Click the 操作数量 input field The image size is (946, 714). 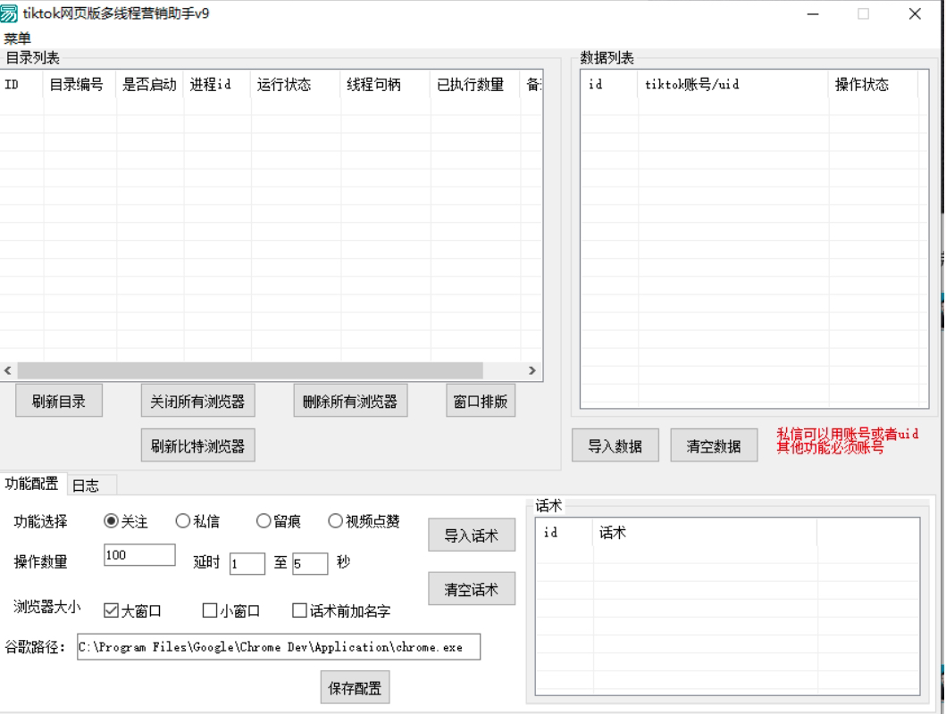[139, 555]
